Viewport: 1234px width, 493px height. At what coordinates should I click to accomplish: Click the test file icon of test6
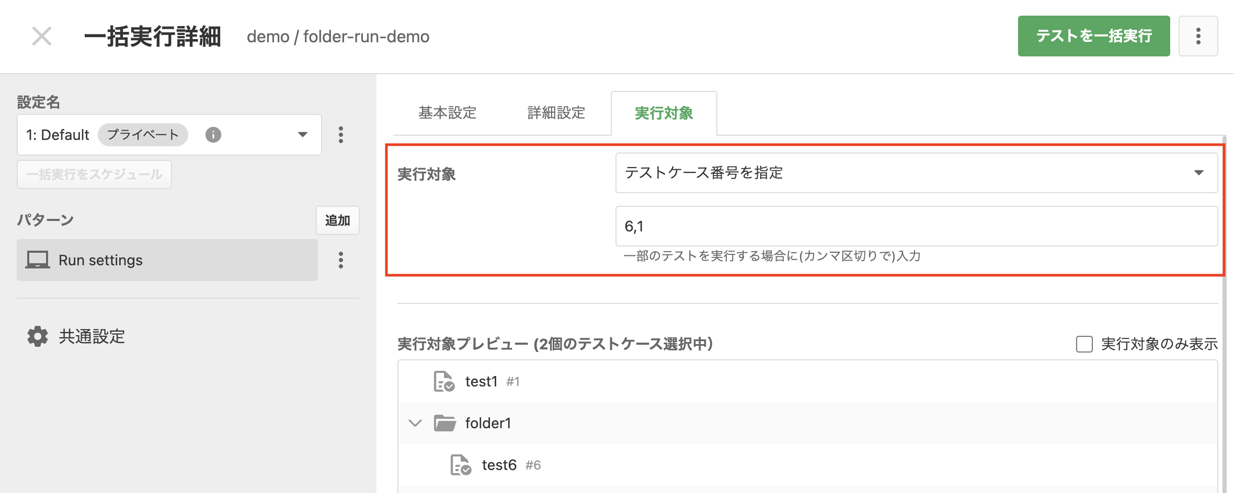461,465
